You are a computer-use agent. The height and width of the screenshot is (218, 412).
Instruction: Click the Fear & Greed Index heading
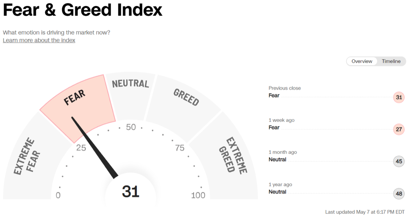tap(83, 10)
